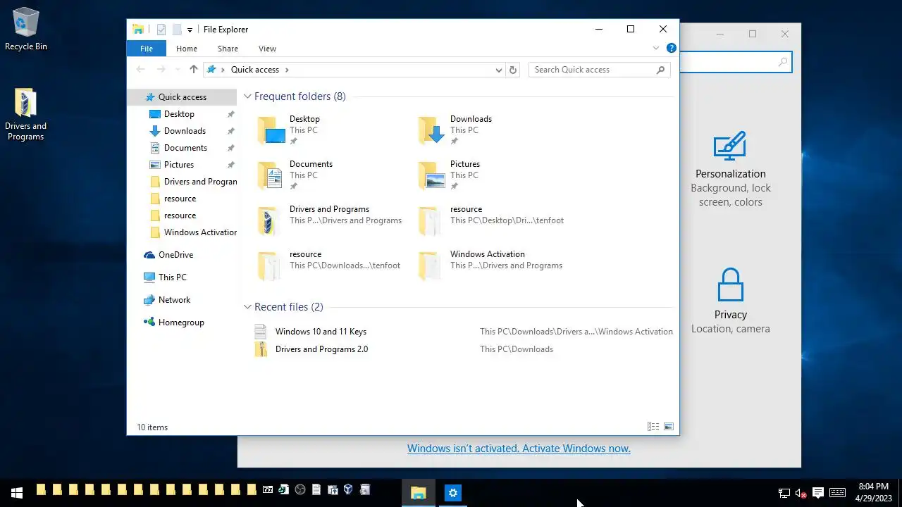
Task: Open the File ribbon tab
Action: coord(147,49)
